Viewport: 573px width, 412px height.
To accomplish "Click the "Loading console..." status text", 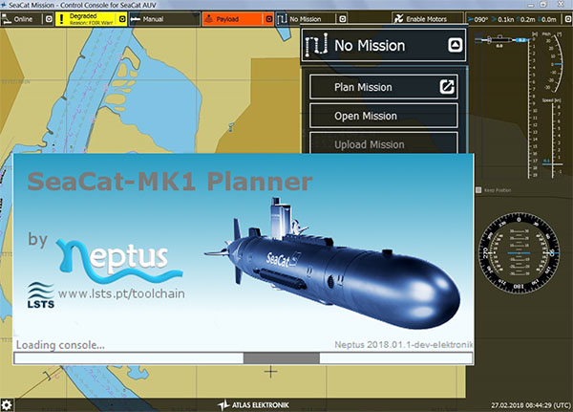I will pos(60,345).
